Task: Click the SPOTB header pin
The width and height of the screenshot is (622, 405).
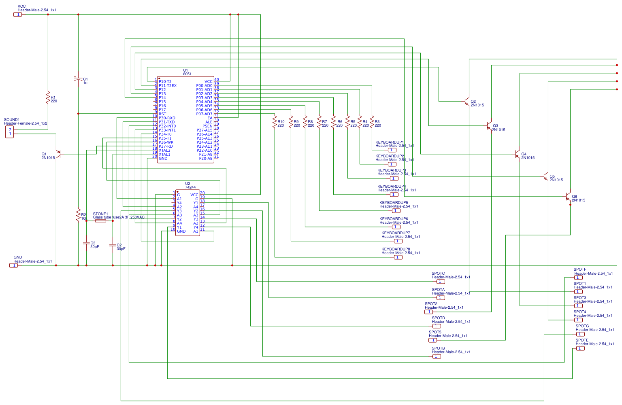Action: click(437, 356)
